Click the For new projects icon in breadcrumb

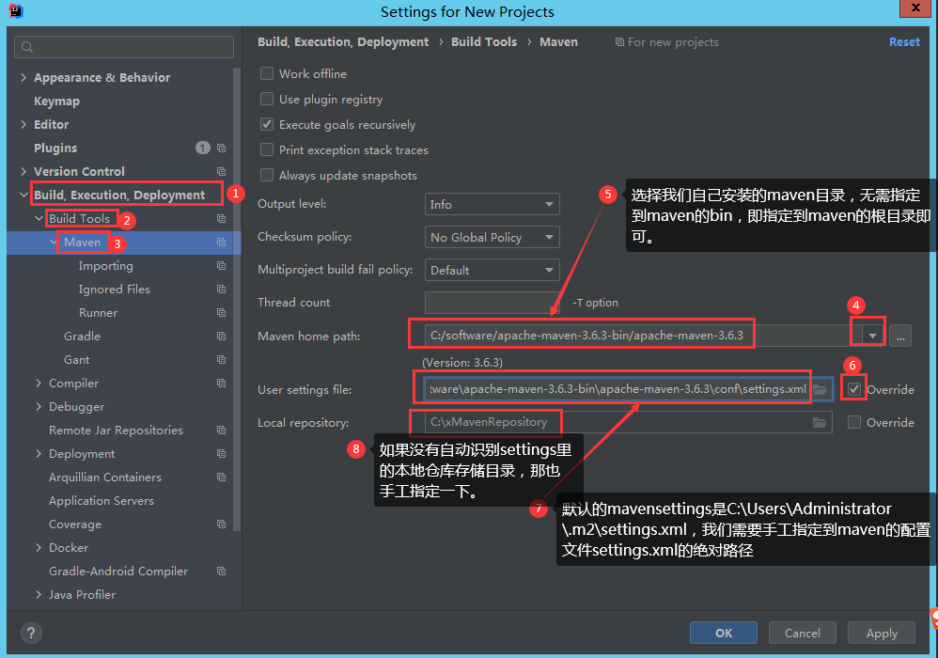pos(619,42)
